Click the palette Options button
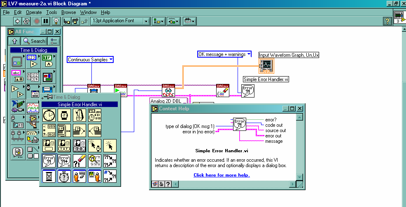The height and width of the screenshot is (207, 406). click(x=54, y=41)
